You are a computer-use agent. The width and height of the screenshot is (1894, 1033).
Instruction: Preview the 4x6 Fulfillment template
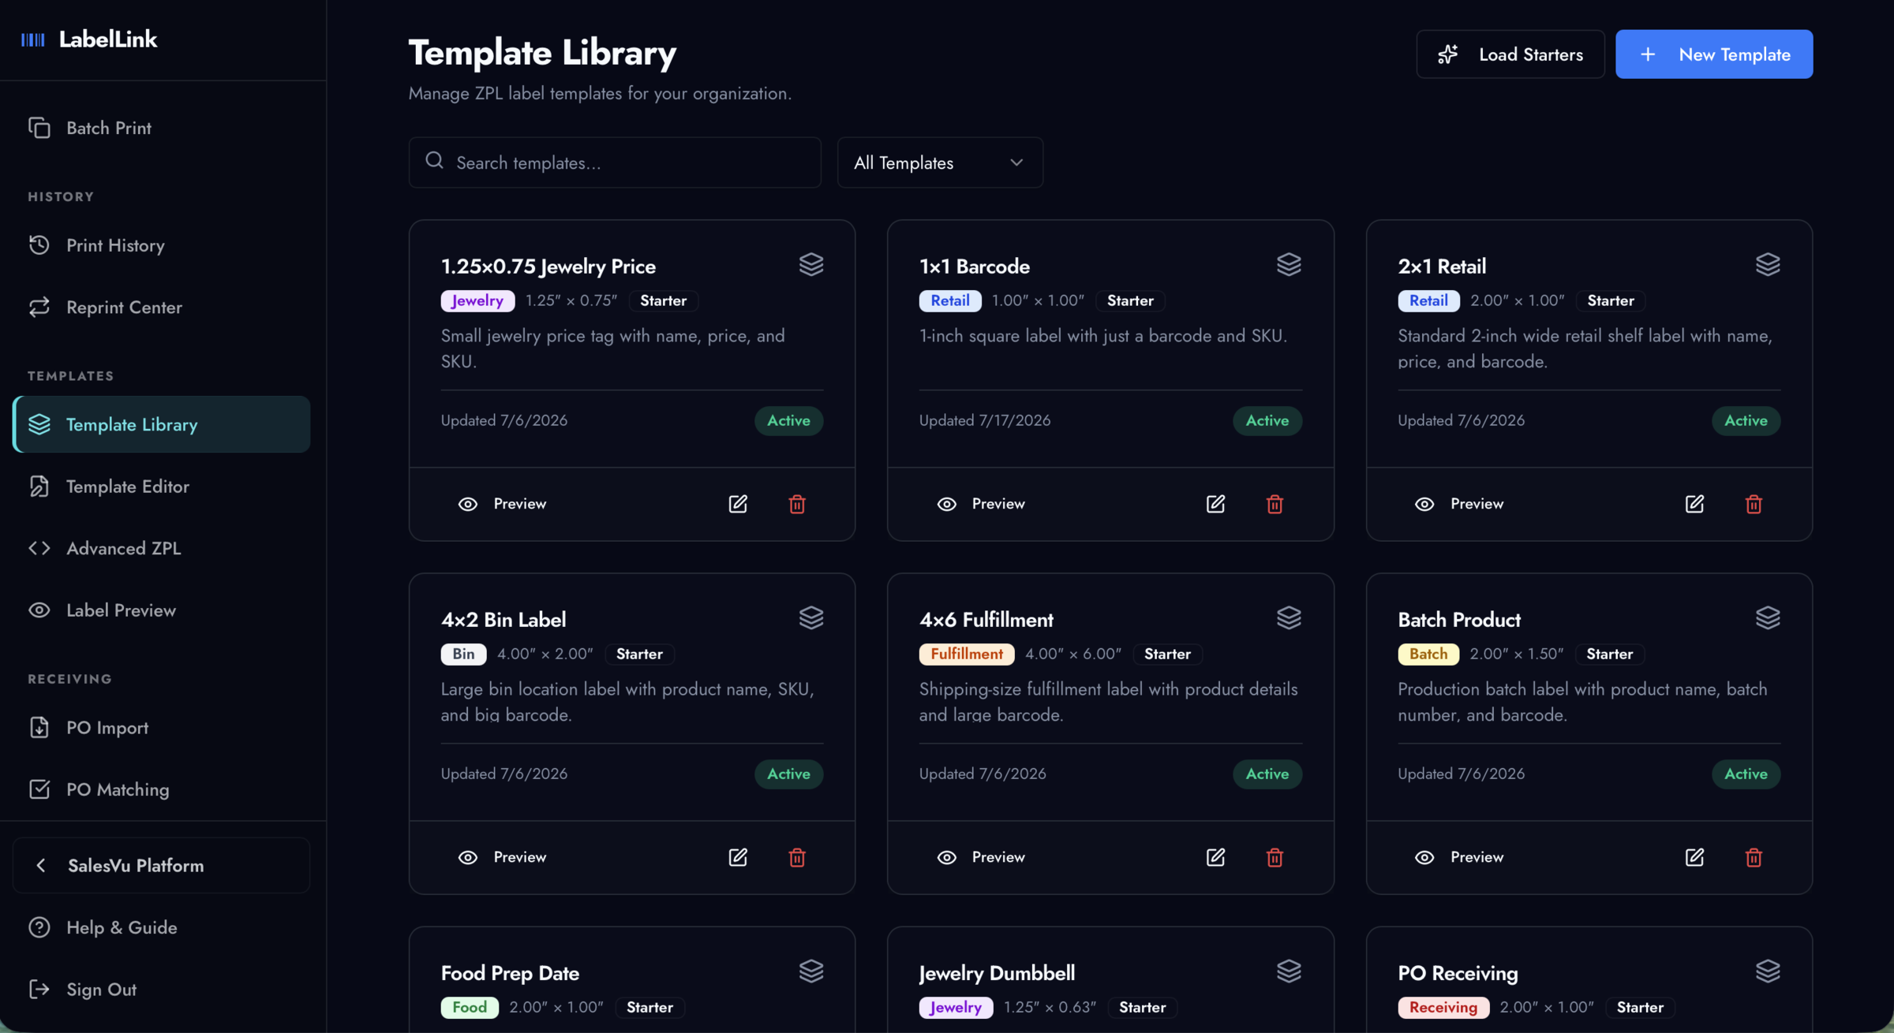980,857
